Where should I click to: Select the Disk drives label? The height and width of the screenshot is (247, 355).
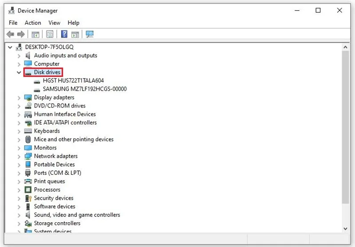click(x=47, y=72)
